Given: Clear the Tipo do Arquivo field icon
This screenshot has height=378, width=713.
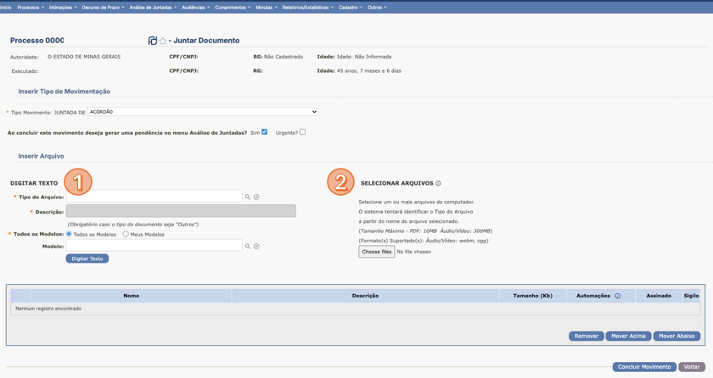Looking at the screenshot, I should 256,197.
